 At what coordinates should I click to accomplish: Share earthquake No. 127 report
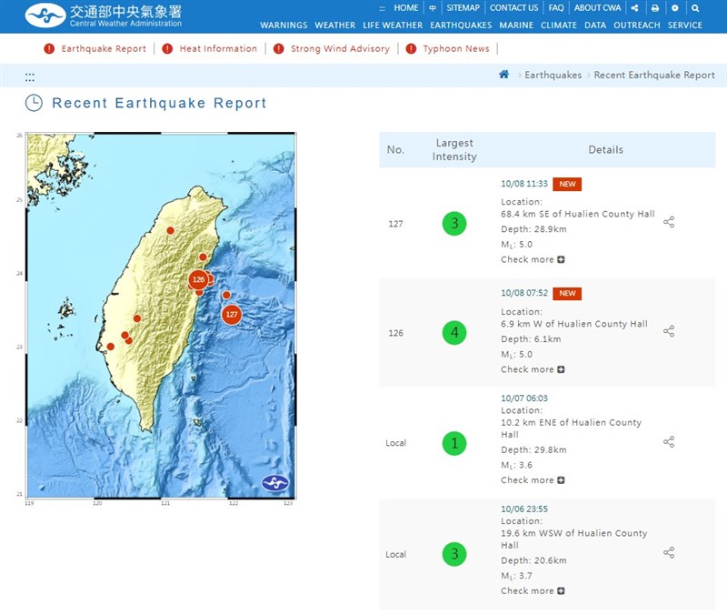(669, 222)
